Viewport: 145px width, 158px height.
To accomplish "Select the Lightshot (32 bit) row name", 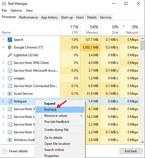I will pyautogui.click(x=26, y=55).
